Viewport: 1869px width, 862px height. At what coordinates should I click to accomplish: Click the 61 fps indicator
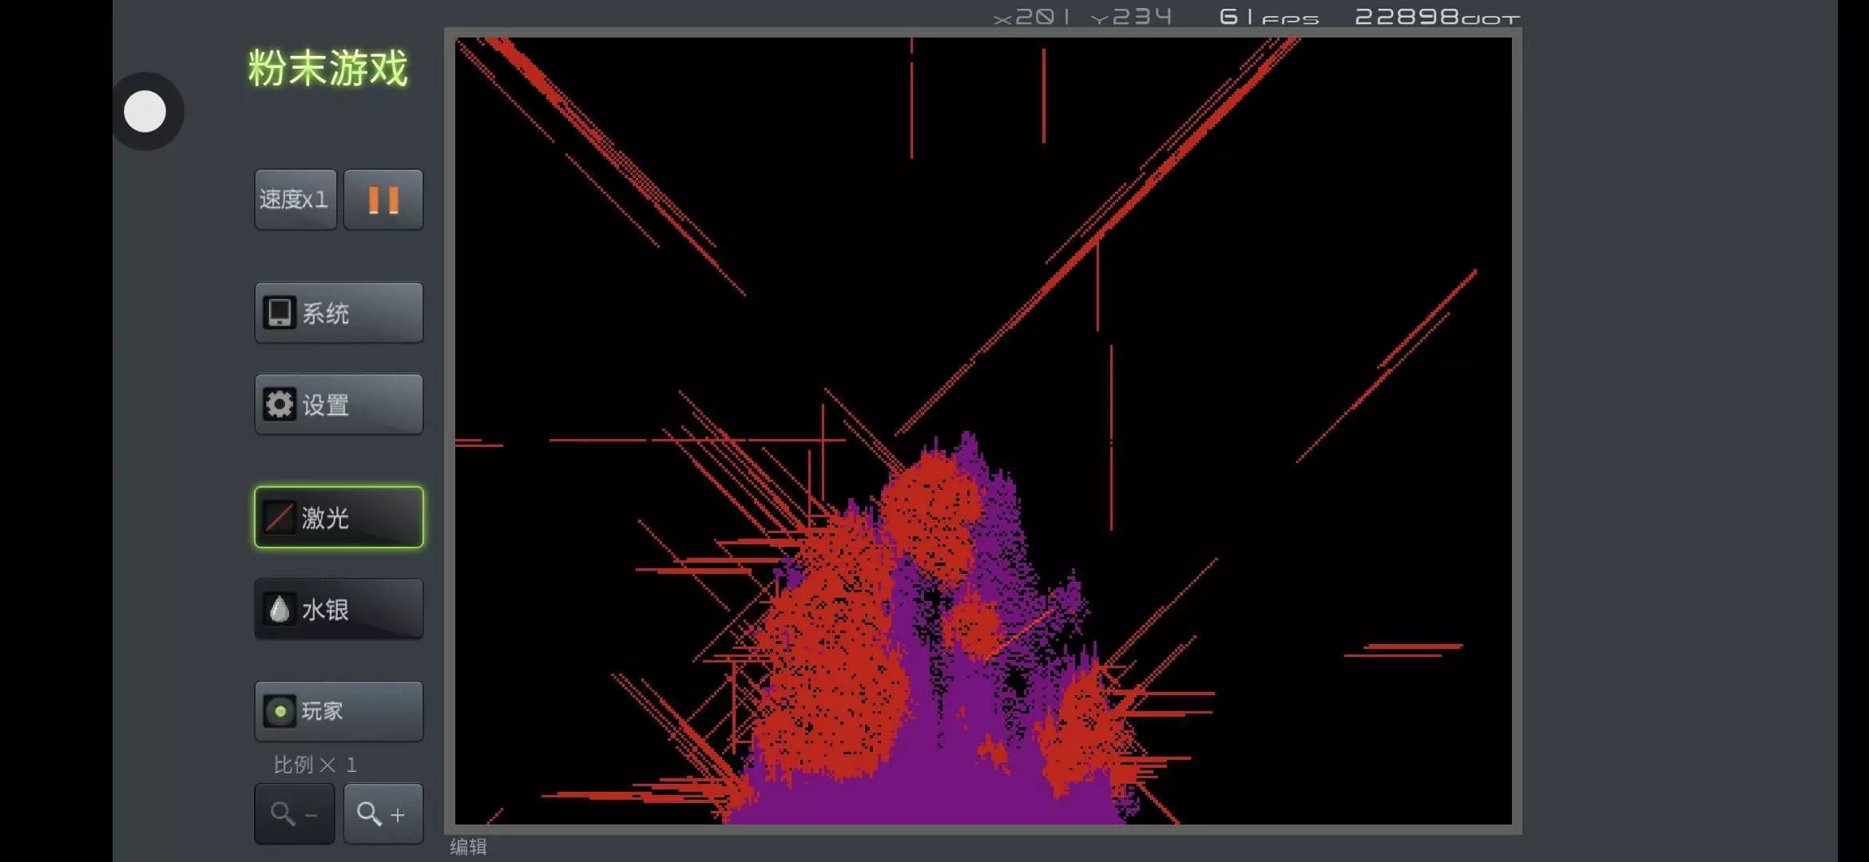tap(1268, 17)
